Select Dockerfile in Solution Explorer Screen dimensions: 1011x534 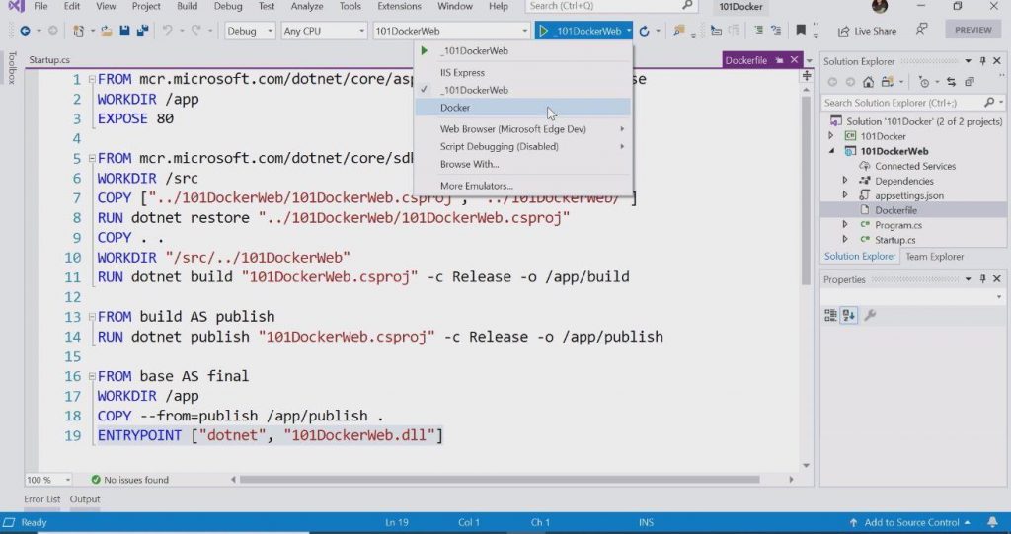[913, 210]
